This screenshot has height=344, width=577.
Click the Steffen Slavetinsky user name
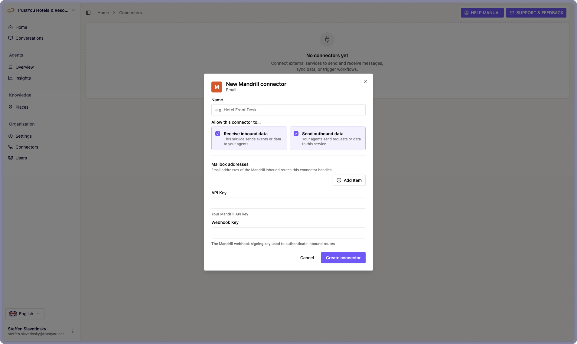(x=27, y=329)
